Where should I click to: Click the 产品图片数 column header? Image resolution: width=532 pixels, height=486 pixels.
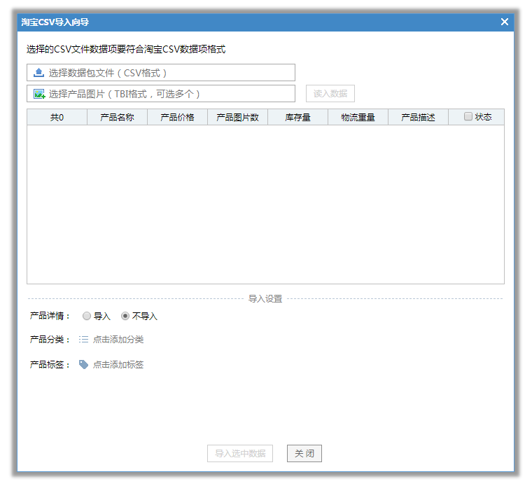237,117
